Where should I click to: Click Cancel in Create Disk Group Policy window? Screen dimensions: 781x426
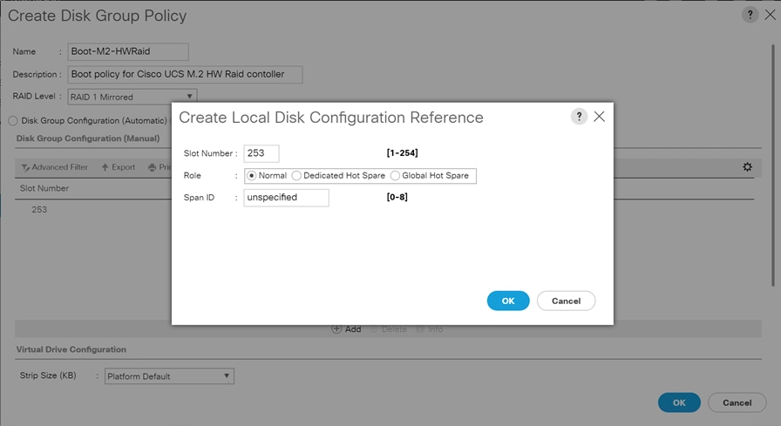tap(737, 402)
